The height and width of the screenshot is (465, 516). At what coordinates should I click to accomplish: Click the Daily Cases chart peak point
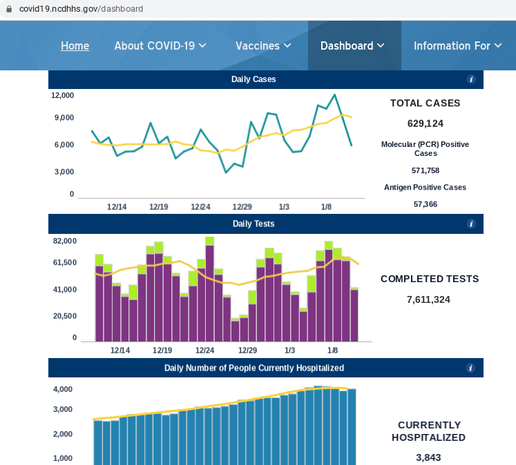[334, 95]
